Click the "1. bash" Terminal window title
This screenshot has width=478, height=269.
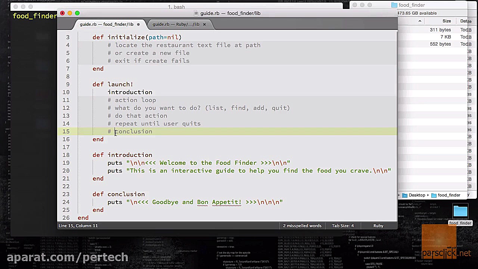tap(176, 7)
